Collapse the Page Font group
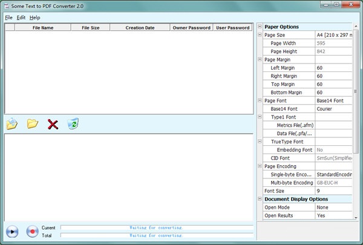Viewport: 363px width, 245px height. [x=260, y=100]
